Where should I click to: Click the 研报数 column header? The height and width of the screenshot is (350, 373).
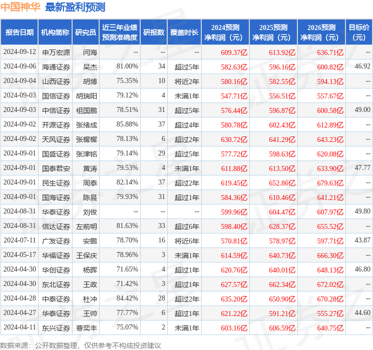point(154,32)
